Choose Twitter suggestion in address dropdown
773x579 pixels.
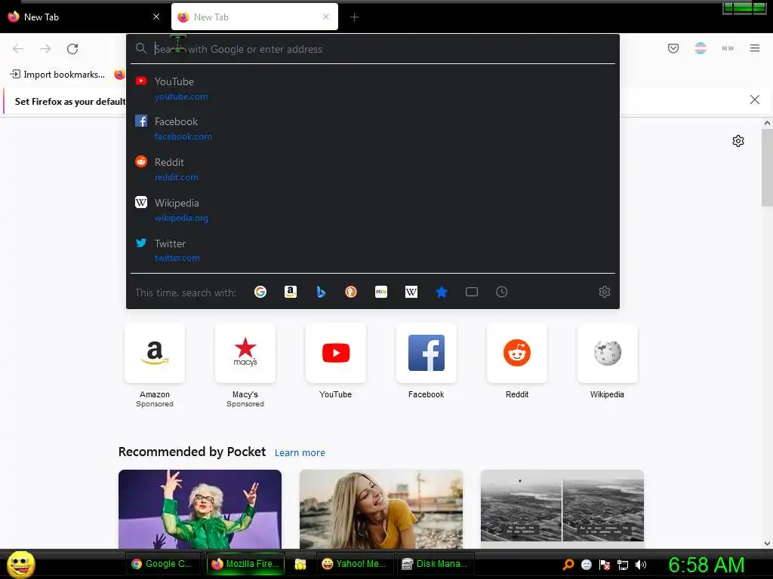click(373, 250)
